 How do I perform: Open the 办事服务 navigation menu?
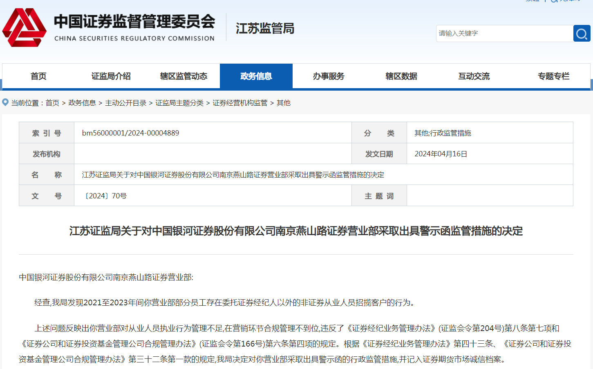(x=329, y=76)
